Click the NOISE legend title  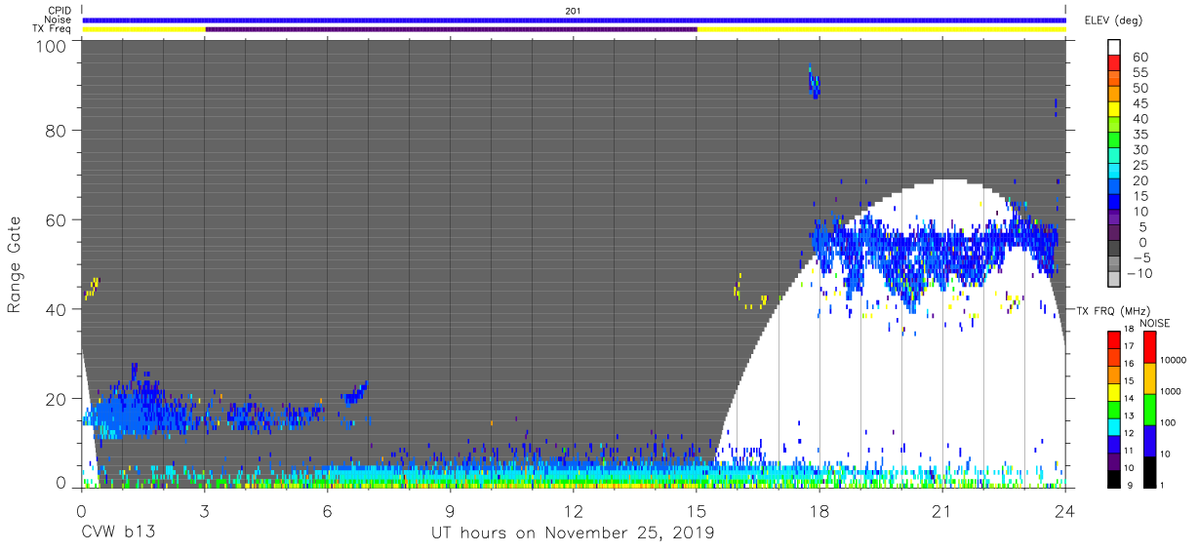[1154, 323]
